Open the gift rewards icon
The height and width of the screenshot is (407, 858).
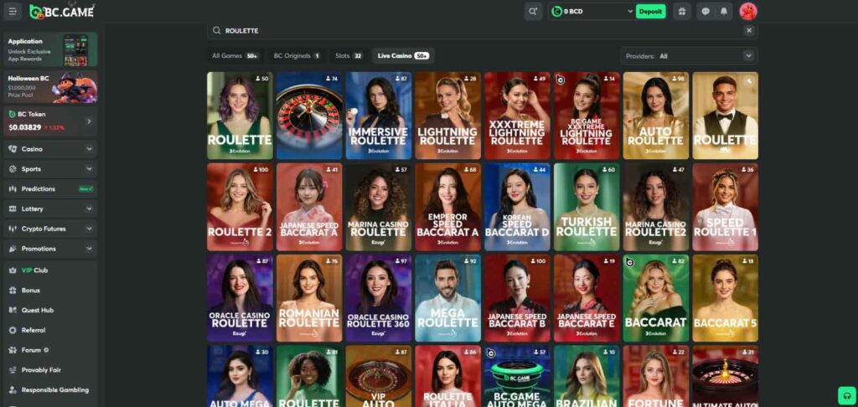point(682,11)
